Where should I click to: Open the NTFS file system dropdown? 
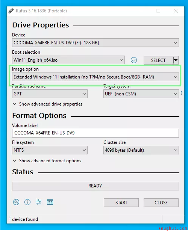pos(50,150)
